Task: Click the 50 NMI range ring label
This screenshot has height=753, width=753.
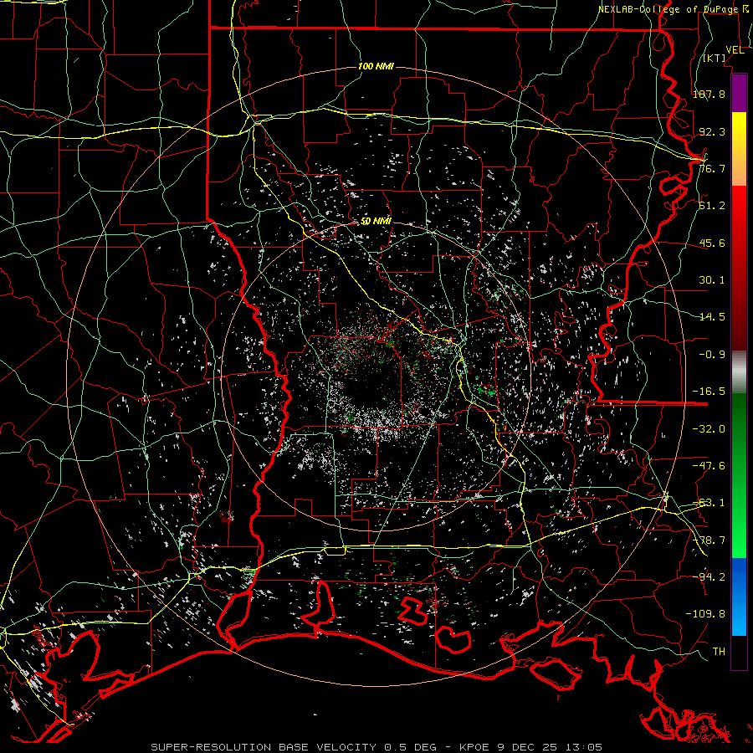Action: tap(376, 221)
